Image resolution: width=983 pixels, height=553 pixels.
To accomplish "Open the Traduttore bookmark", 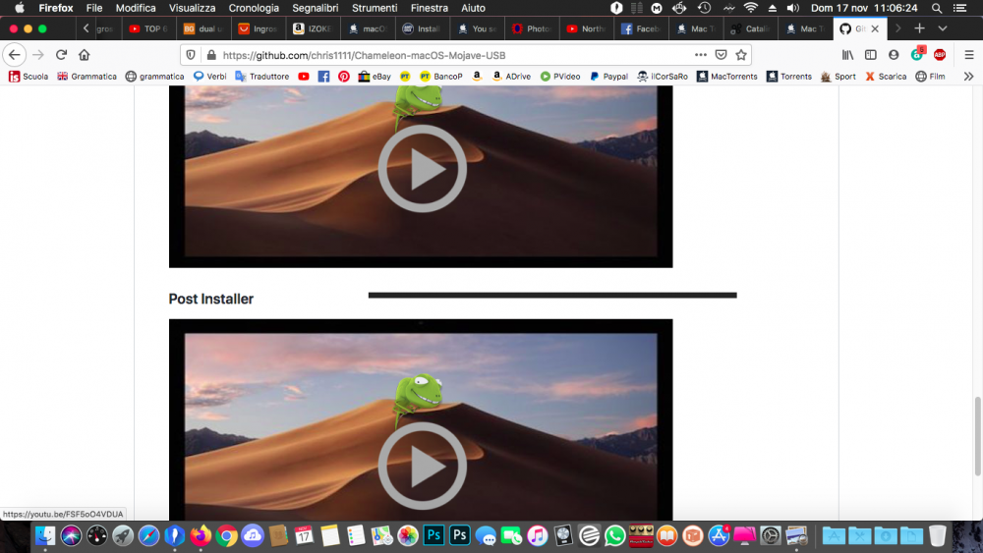I will [262, 77].
